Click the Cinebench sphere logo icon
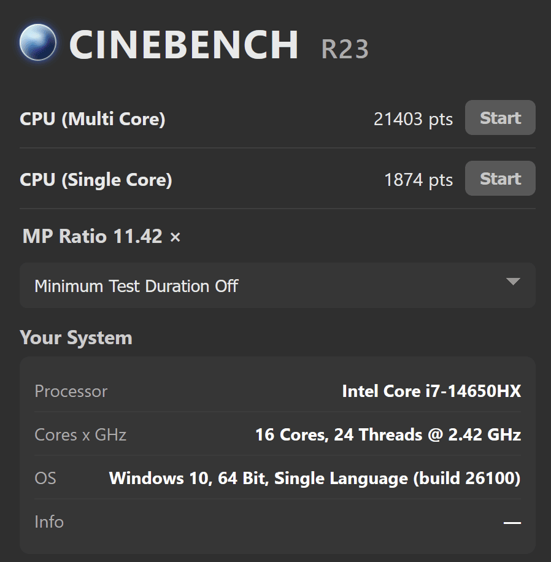551x562 pixels. click(38, 43)
